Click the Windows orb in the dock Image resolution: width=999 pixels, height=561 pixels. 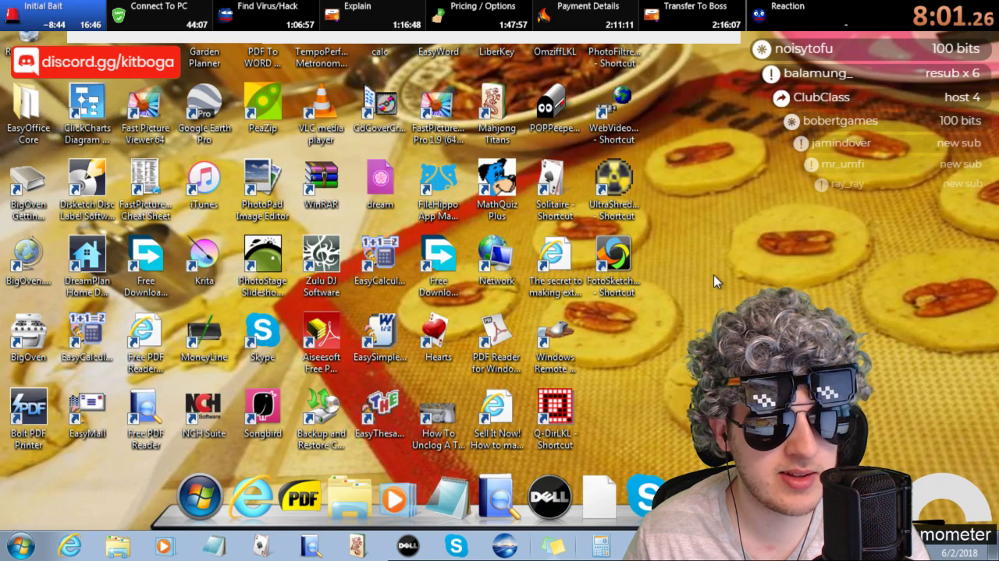(200, 496)
